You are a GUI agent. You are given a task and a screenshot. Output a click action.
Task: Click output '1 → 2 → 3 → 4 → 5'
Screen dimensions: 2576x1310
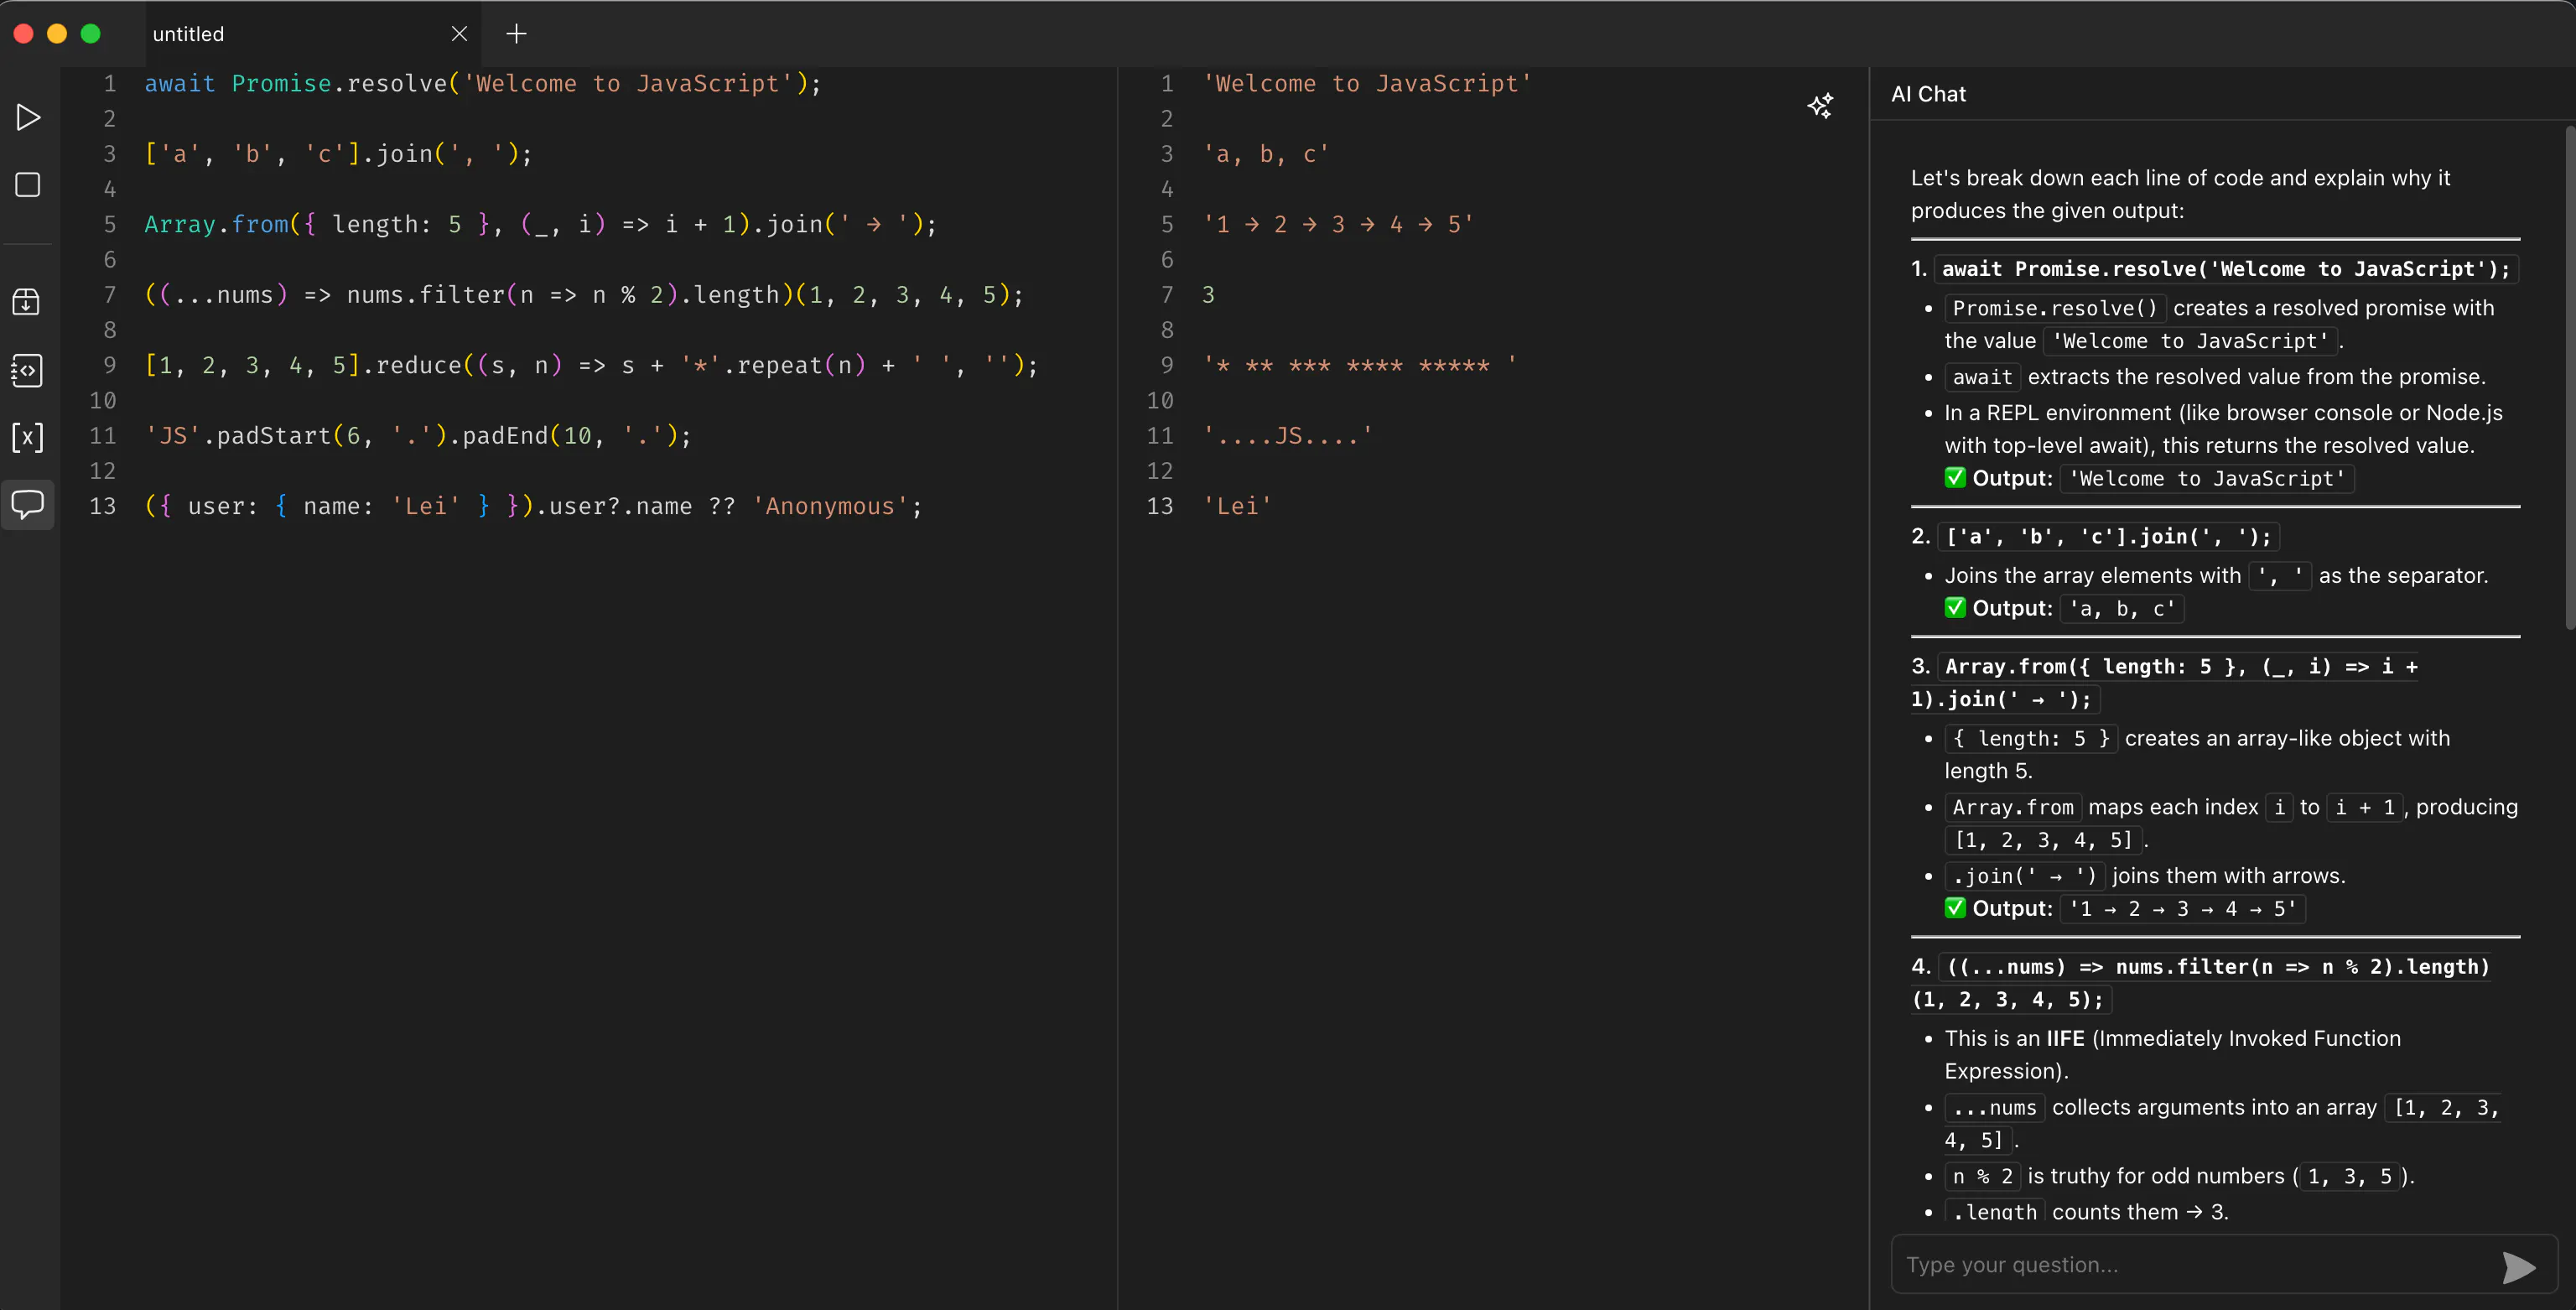click(1338, 224)
